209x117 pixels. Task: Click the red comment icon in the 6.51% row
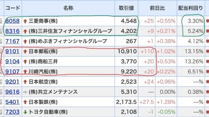pos(207,72)
